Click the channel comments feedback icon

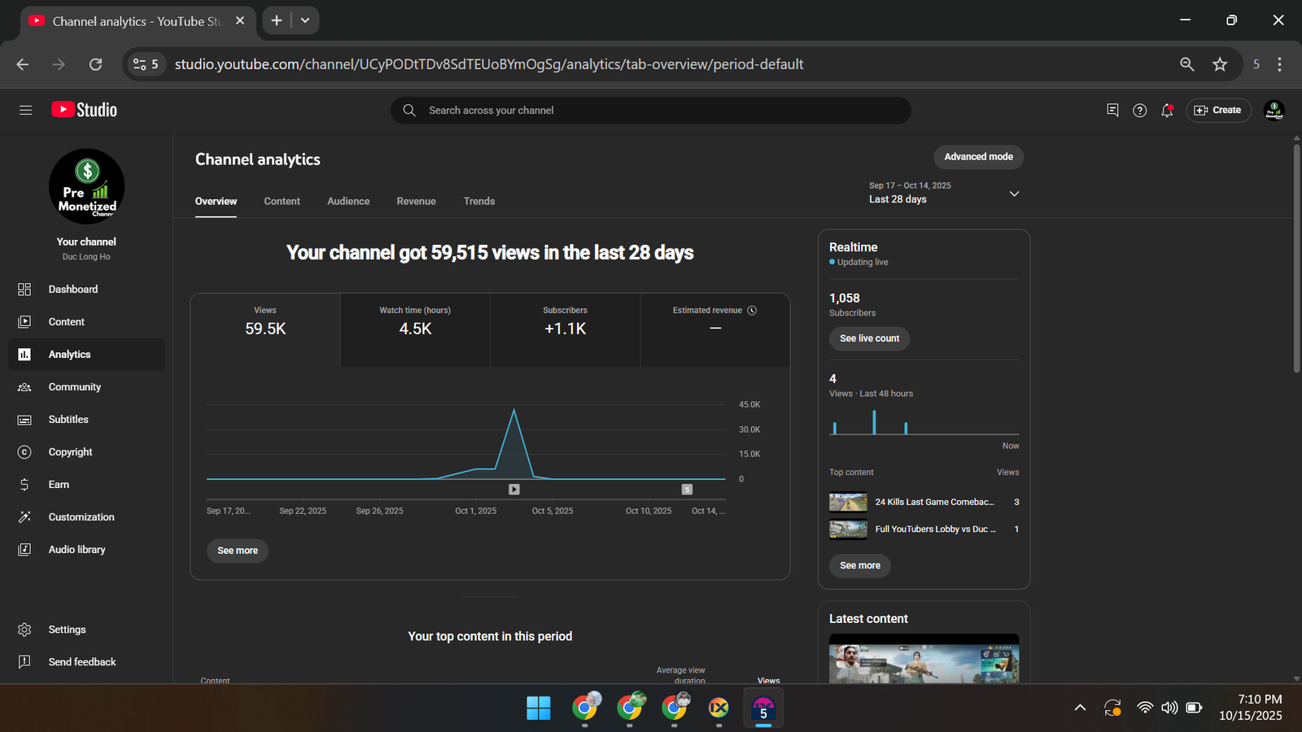click(1112, 111)
